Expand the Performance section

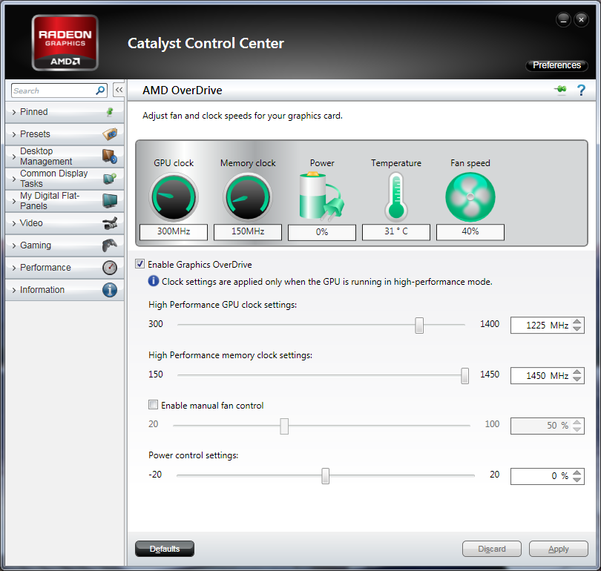pyautogui.click(x=65, y=267)
